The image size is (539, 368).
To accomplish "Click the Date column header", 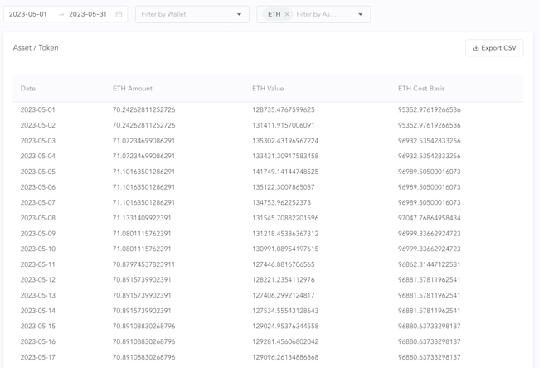I will [x=28, y=89].
